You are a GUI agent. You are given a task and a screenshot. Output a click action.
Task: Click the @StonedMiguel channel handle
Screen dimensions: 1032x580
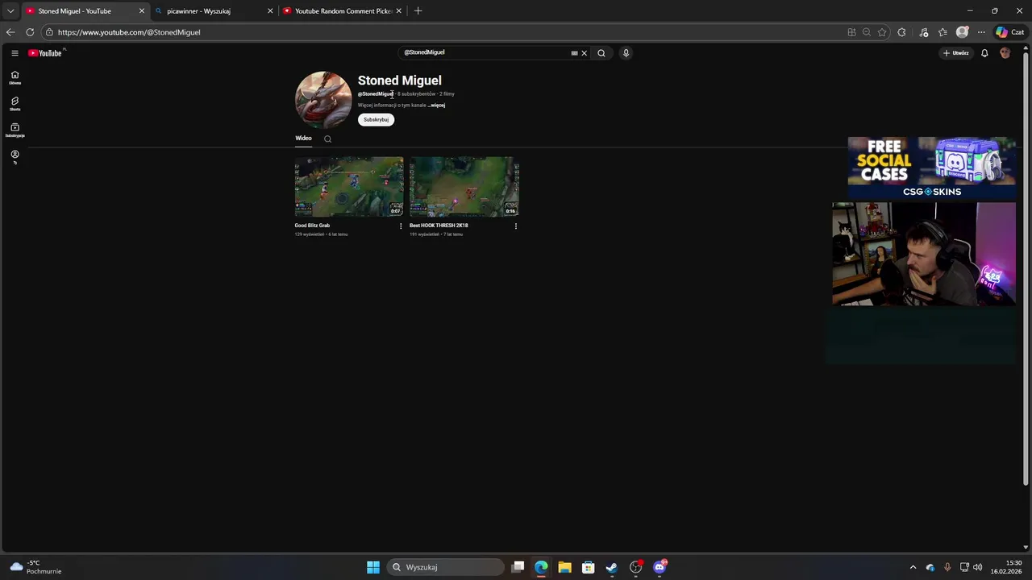coord(376,94)
